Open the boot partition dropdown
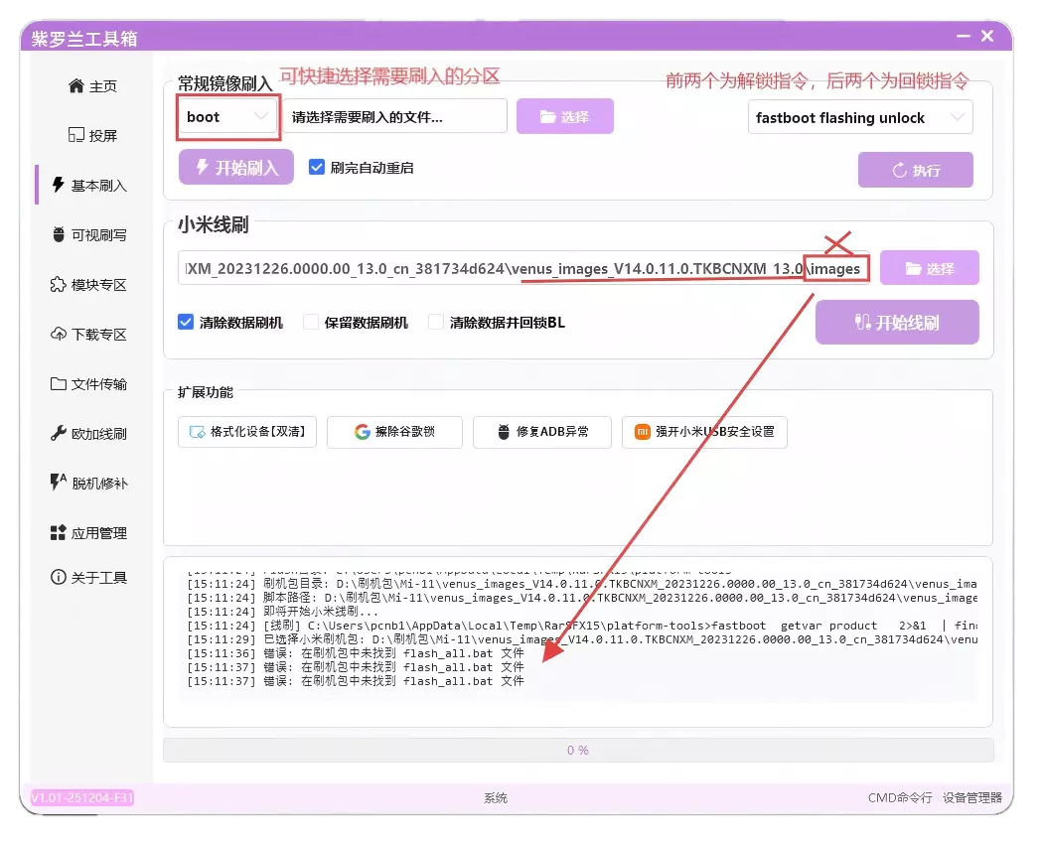1043x841 pixels. (227, 115)
